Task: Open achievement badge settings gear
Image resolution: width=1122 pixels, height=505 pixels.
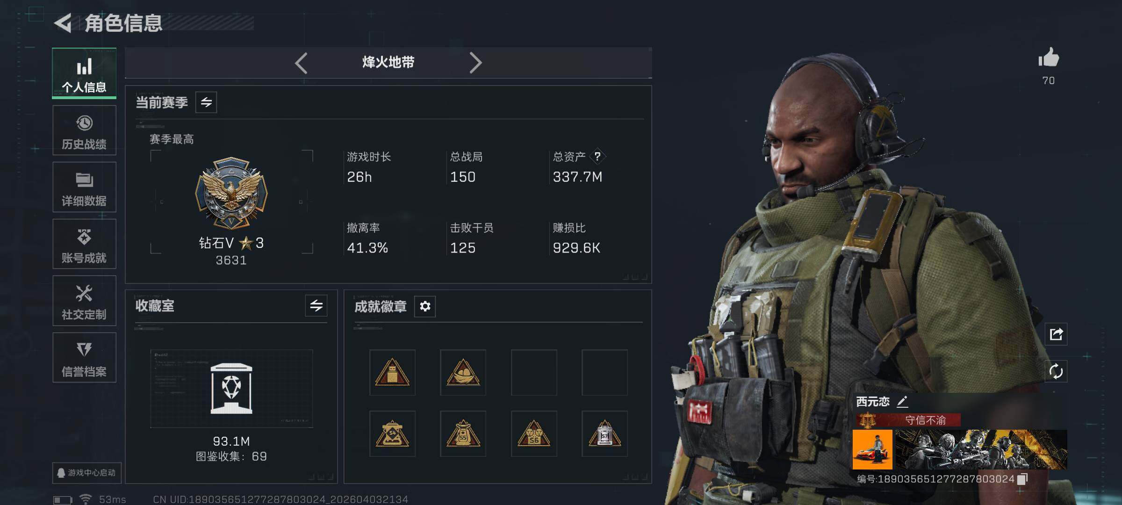Action: (x=425, y=306)
